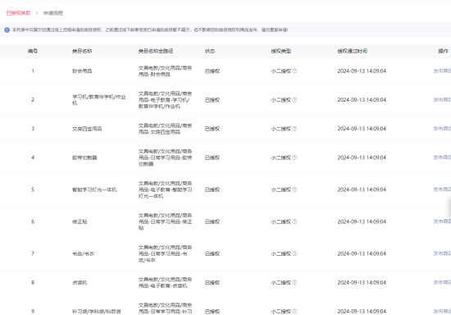Click 发布商品 link for 财会用品 row
This screenshot has width=451, height=315.
tap(442, 71)
